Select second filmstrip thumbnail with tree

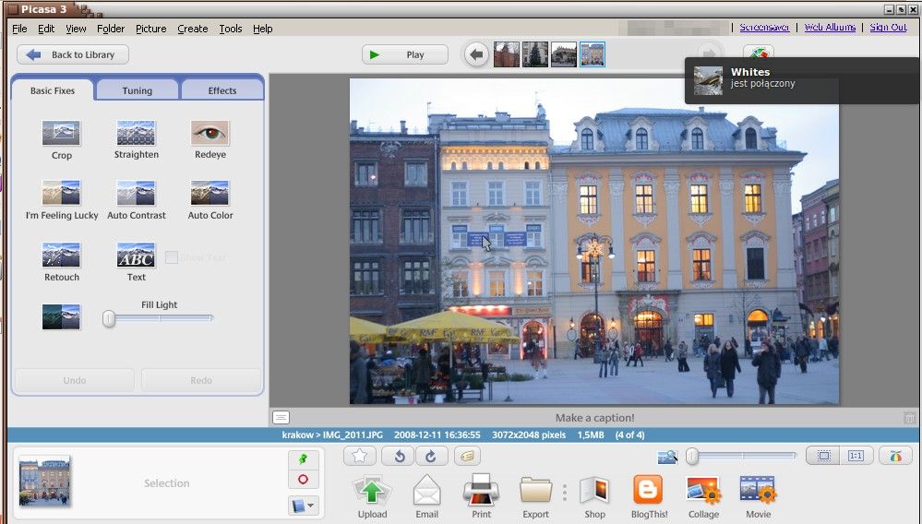tap(535, 54)
